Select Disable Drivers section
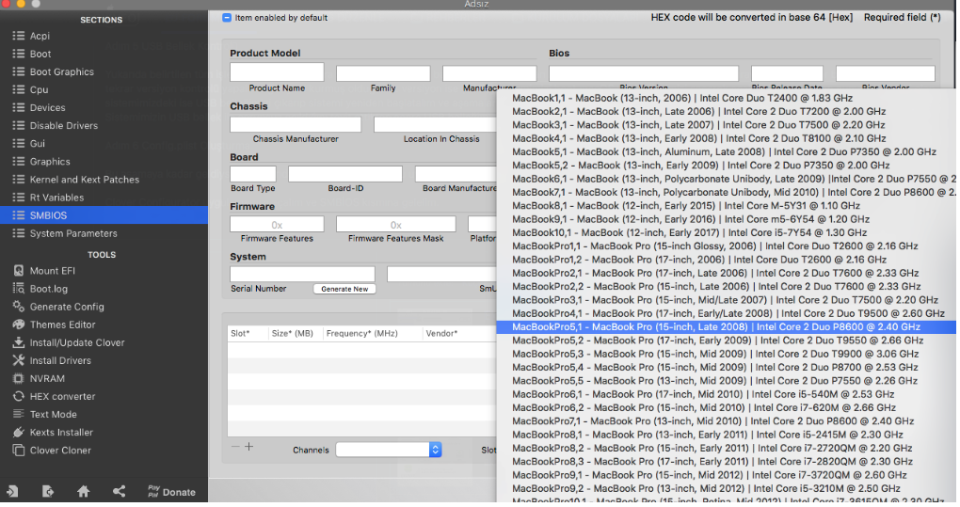This screenshot has height=507, width=960. pyautogui.click(x=64, y=125)
